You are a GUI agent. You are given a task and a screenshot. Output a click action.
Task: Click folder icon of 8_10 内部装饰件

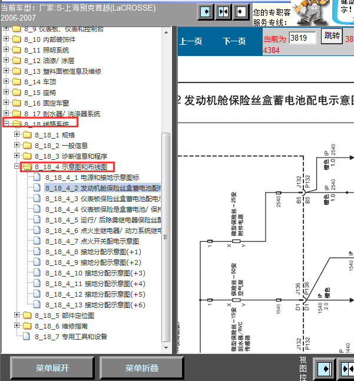(16, 39)
